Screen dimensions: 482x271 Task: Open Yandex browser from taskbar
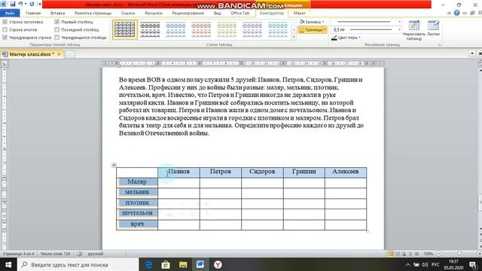click(218, 264)
